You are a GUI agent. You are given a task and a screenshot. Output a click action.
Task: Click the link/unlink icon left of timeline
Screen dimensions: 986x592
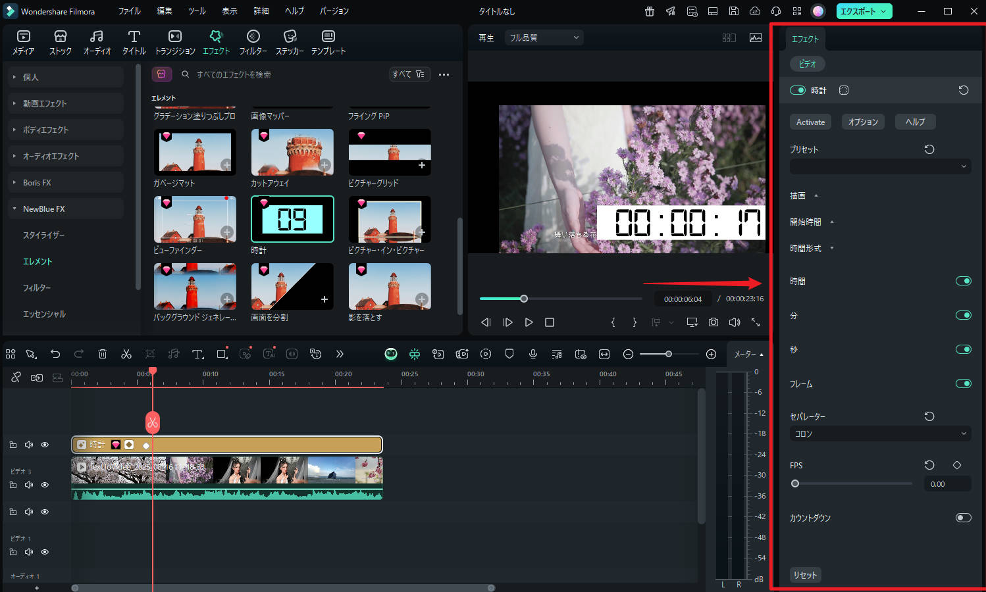[x=16, y=377]
